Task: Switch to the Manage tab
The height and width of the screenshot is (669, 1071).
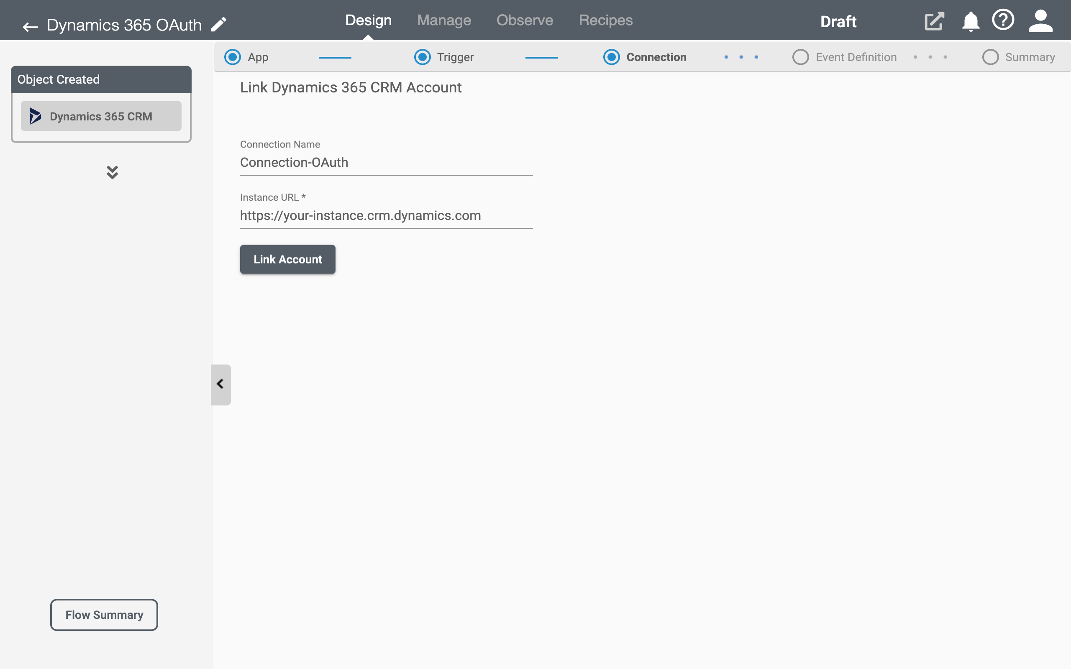Action: click(x=444, y=20)
